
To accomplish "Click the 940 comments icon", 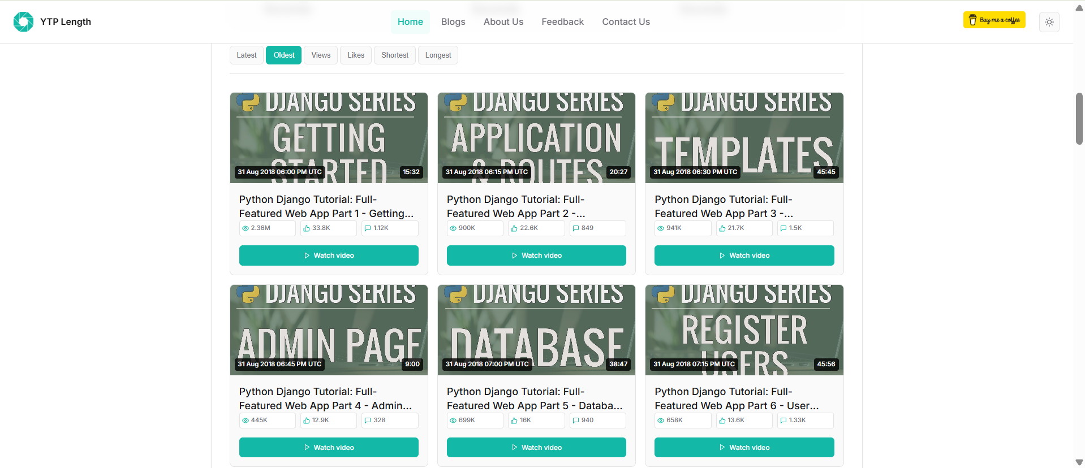I will pos(576,421).
